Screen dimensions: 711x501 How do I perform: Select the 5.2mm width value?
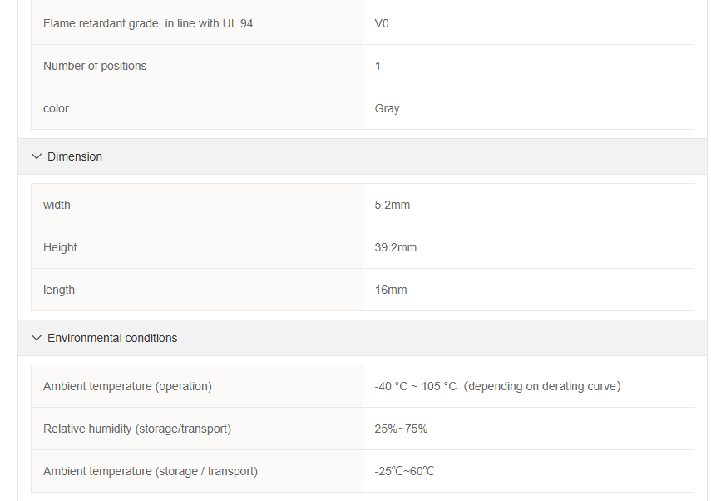[x=392, y=205]
